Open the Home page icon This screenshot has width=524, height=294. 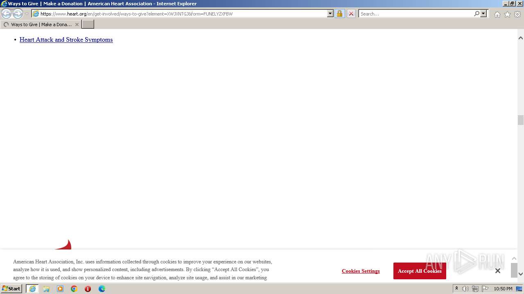click(497, 14)
